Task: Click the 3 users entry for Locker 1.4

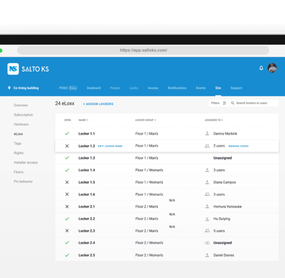Action: coord(219,170)
